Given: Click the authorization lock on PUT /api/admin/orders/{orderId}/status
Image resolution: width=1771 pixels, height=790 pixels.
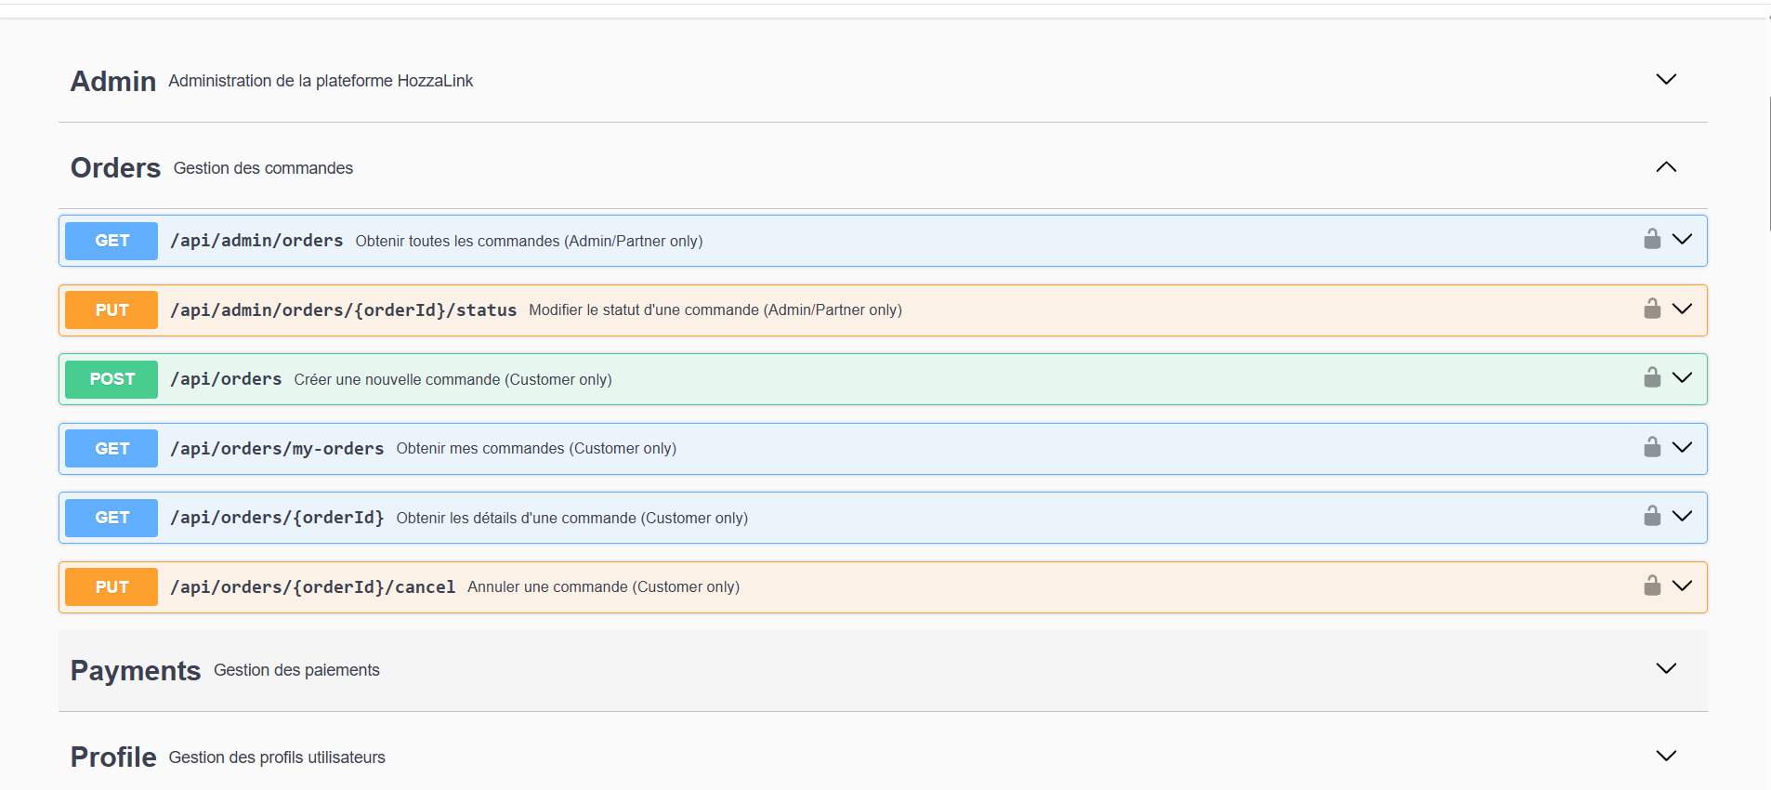Looking at the screenshot, I should coord(1652,309).
